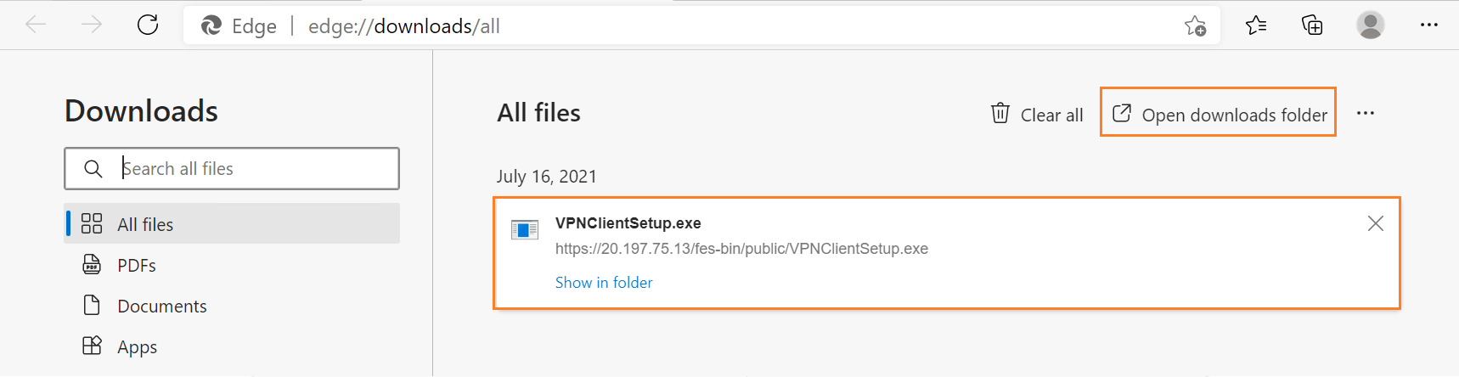This screenshot has width=1459, height=377.
Task: Select the Apps category
Action: [x=232, y=346]
